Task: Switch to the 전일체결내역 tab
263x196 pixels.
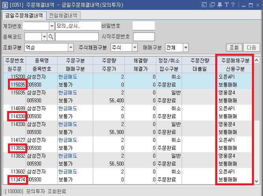Action: point(63,15)
